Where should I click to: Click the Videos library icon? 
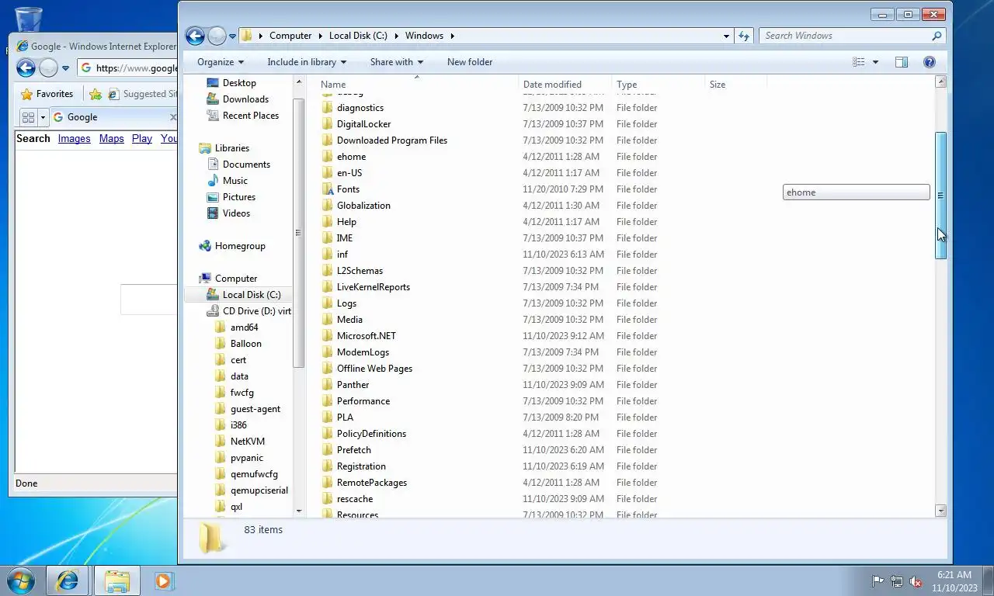(213, 213)
